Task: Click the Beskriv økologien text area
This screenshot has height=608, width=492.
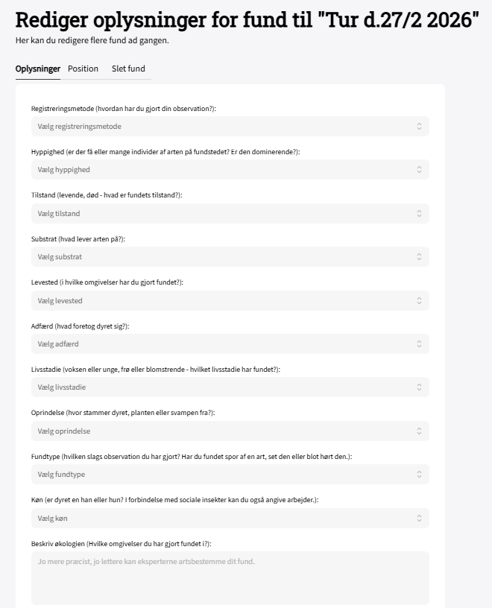Action: [230, 577]
